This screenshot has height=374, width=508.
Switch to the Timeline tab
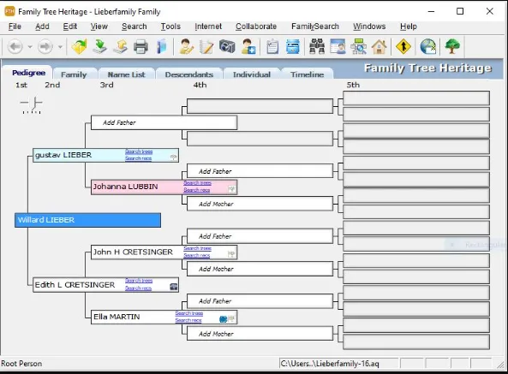click(x=307, y=74)
